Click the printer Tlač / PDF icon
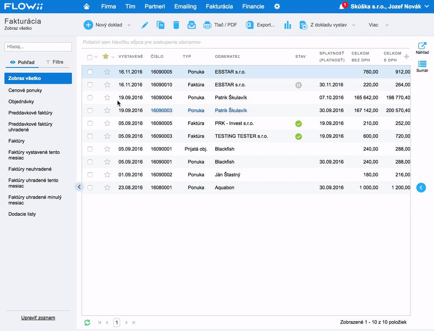The height and width of the screenshot is (331, 434). coord(207,25)
